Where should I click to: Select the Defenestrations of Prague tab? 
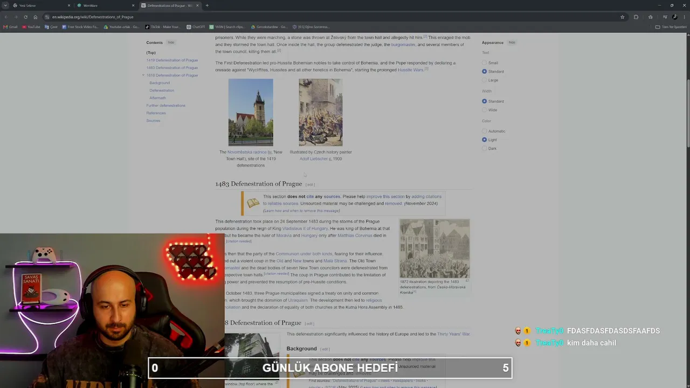click(x=169, y=5)
